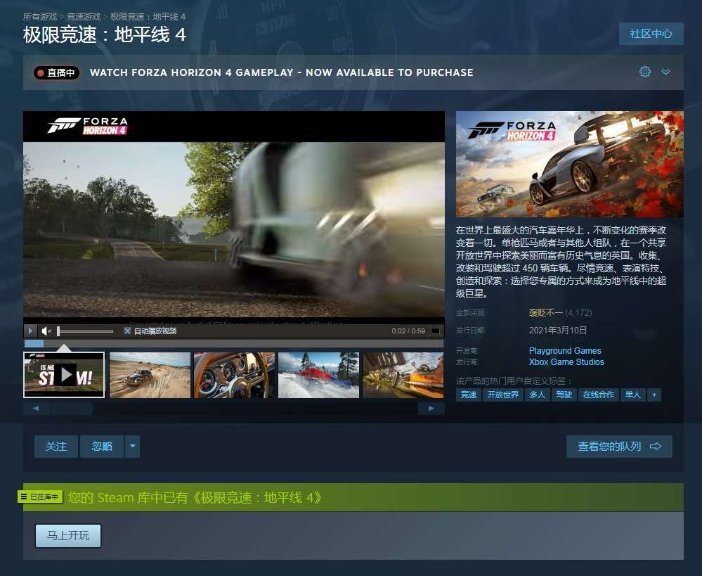Toggle fullscreen for the trailer video
This screenshot has width=702, height=576.
coord(436,331)
